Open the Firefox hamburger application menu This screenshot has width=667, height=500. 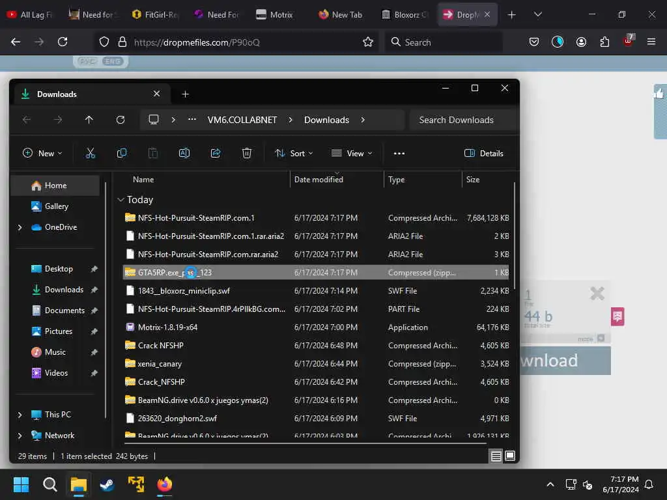tap(651, 42)
